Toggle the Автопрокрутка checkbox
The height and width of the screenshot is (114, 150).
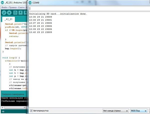31,111
